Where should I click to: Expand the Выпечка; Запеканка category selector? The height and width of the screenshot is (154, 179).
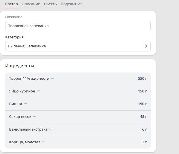point(75,46)
